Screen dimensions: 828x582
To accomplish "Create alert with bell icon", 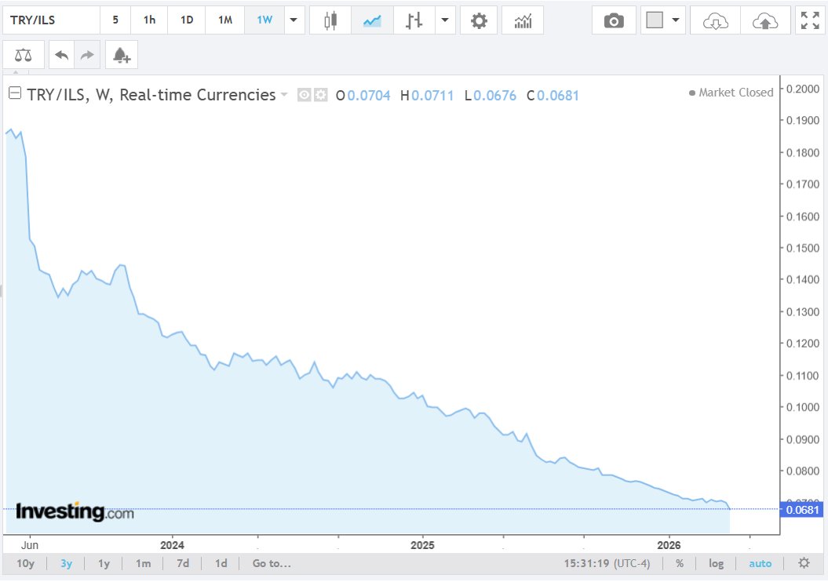I will 122,55.
